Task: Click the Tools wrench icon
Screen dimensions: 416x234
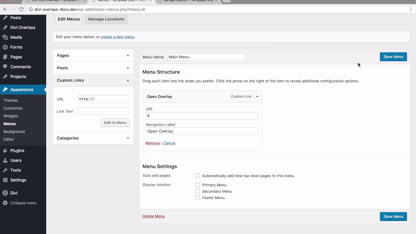Action: tap(5, 170)
